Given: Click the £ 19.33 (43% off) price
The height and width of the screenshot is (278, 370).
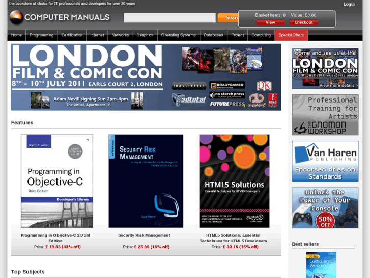Looking at the screenshot, I should [63, 247].
